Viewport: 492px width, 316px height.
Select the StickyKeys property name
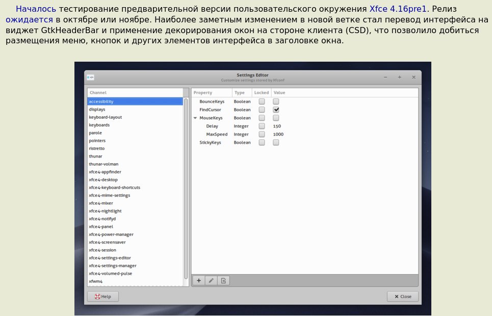pyautogui.click(x=210, y=142)
